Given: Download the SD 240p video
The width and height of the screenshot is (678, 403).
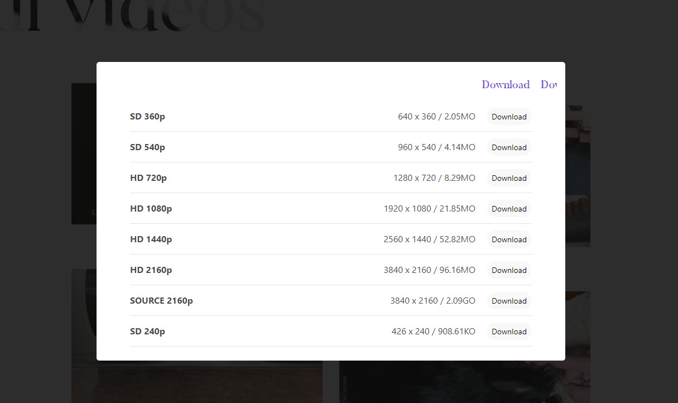Looking at the screenshot, I should [509, 332].
